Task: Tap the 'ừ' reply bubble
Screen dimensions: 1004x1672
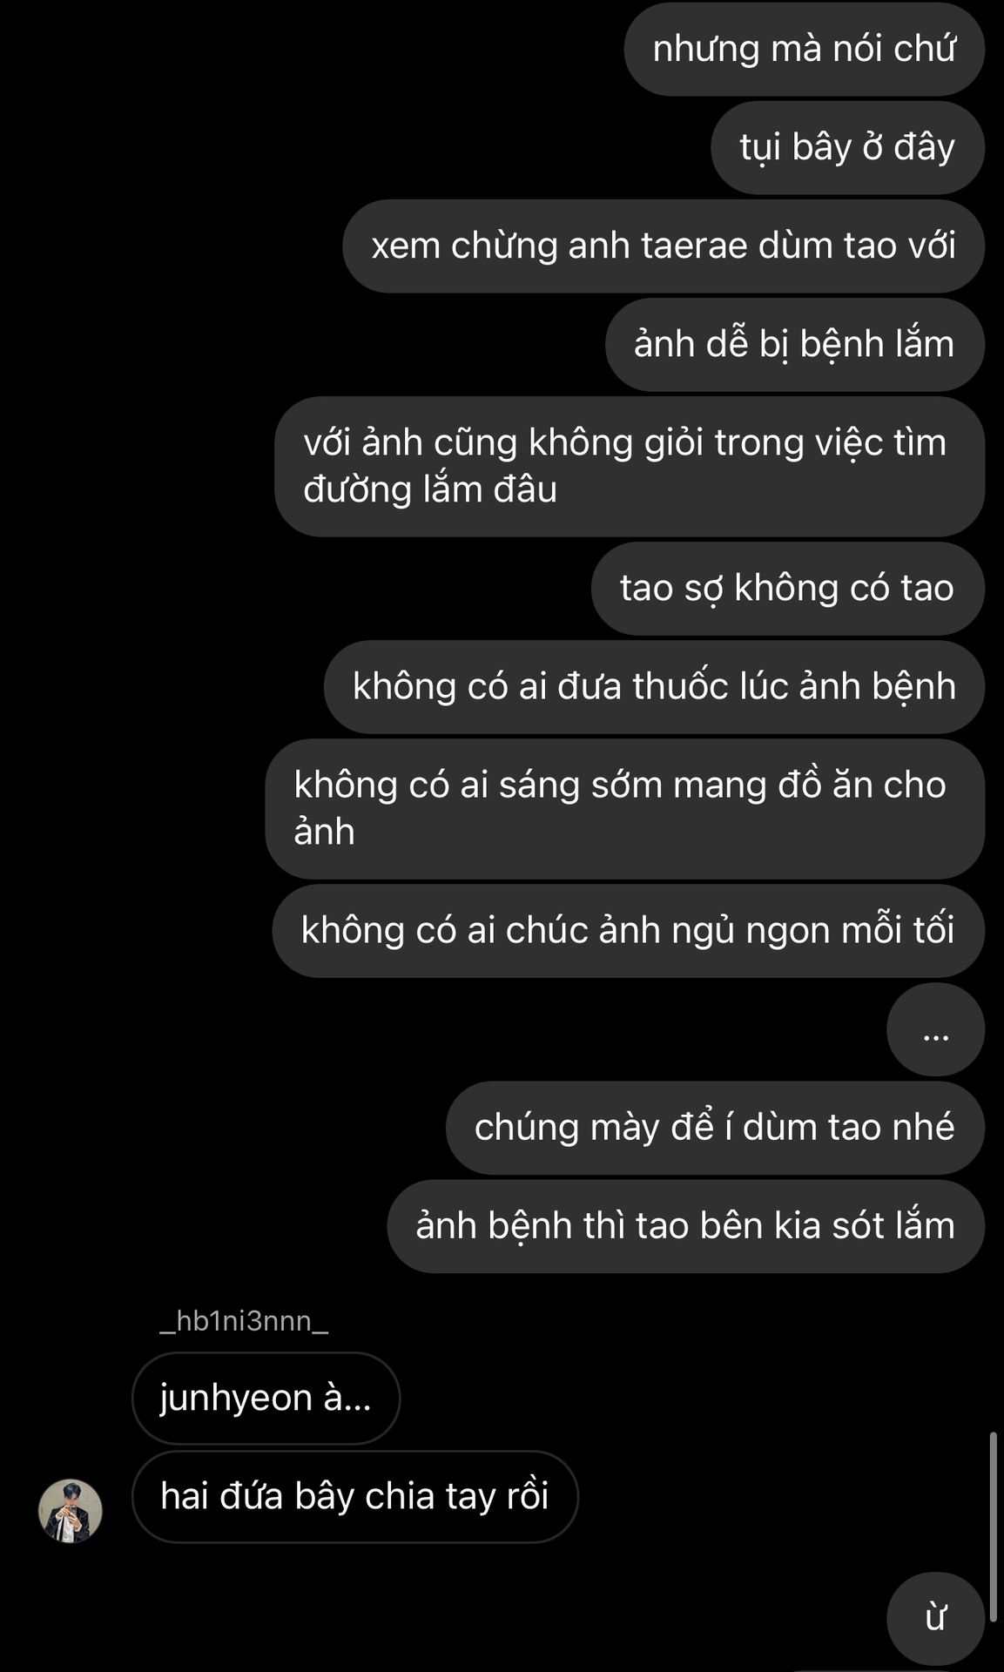Action: coord(935,1619)
